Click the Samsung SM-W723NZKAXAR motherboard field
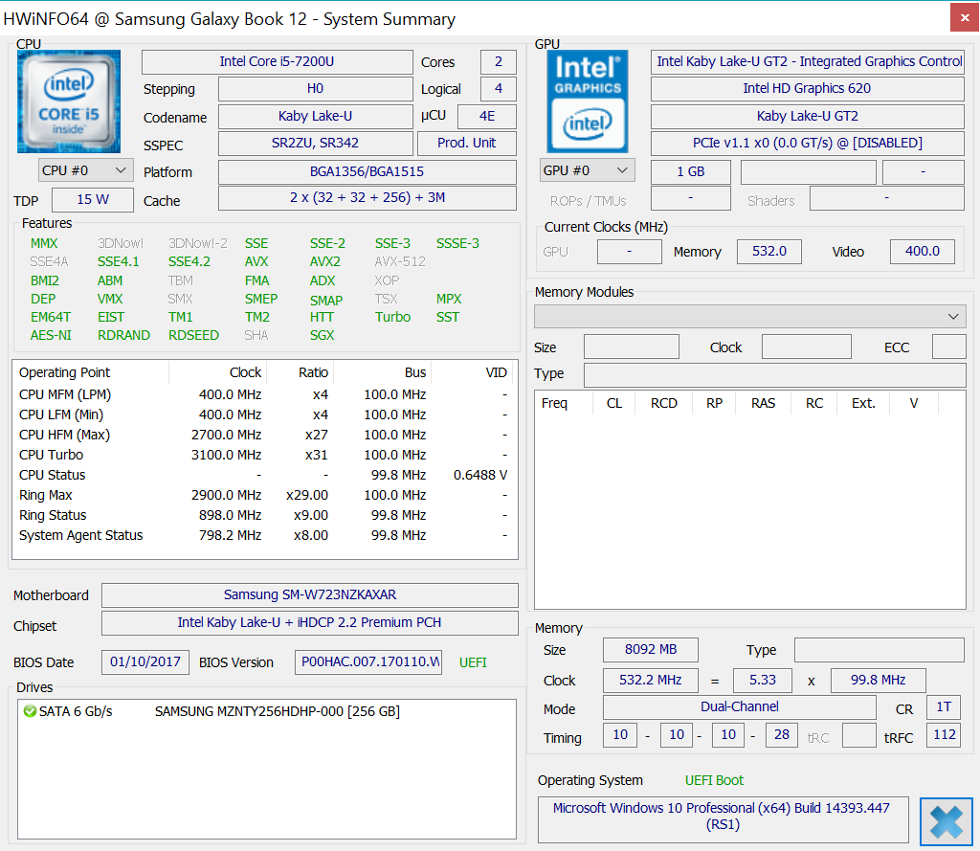980x851 pixels. point(309,595)
